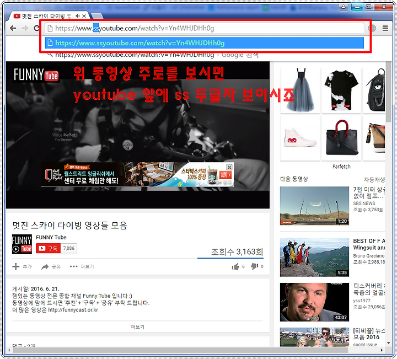
Task: Click the black handbag with red handle
Action: 341,138
